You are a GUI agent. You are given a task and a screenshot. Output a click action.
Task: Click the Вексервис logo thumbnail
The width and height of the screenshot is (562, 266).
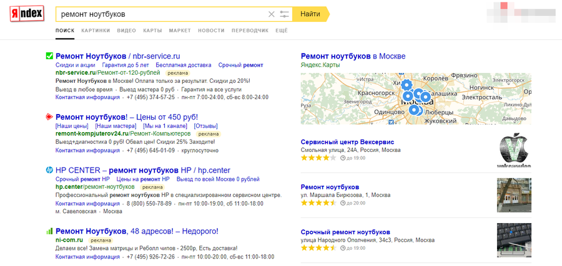click(514, 150)
